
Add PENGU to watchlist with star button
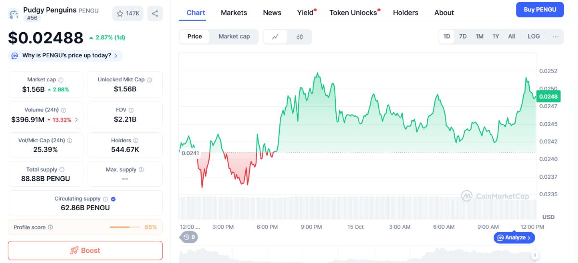coord(128,13)
